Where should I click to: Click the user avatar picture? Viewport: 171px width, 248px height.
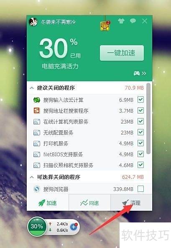click(33, 22)
